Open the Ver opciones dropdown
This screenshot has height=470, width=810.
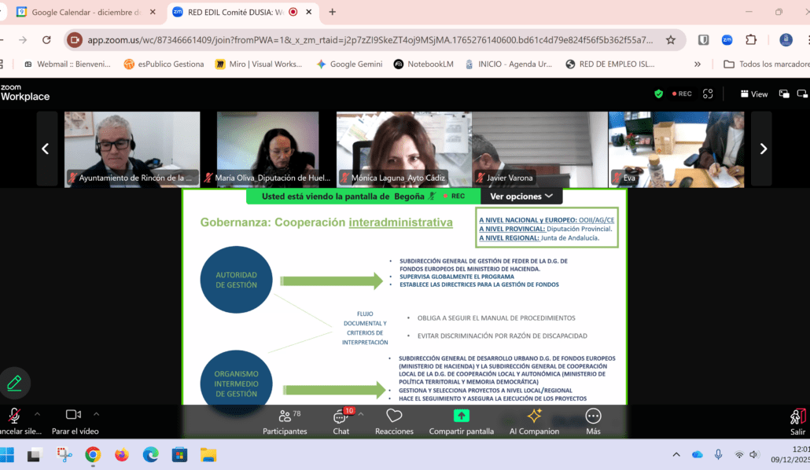tap(521, 196)
